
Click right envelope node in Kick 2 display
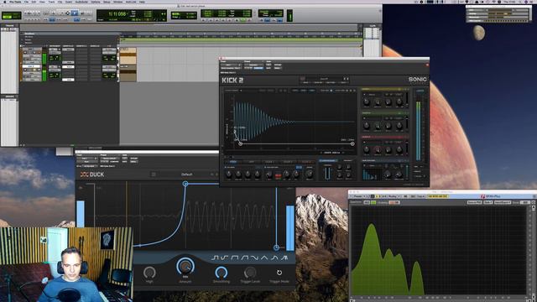(x=352, y=143)
